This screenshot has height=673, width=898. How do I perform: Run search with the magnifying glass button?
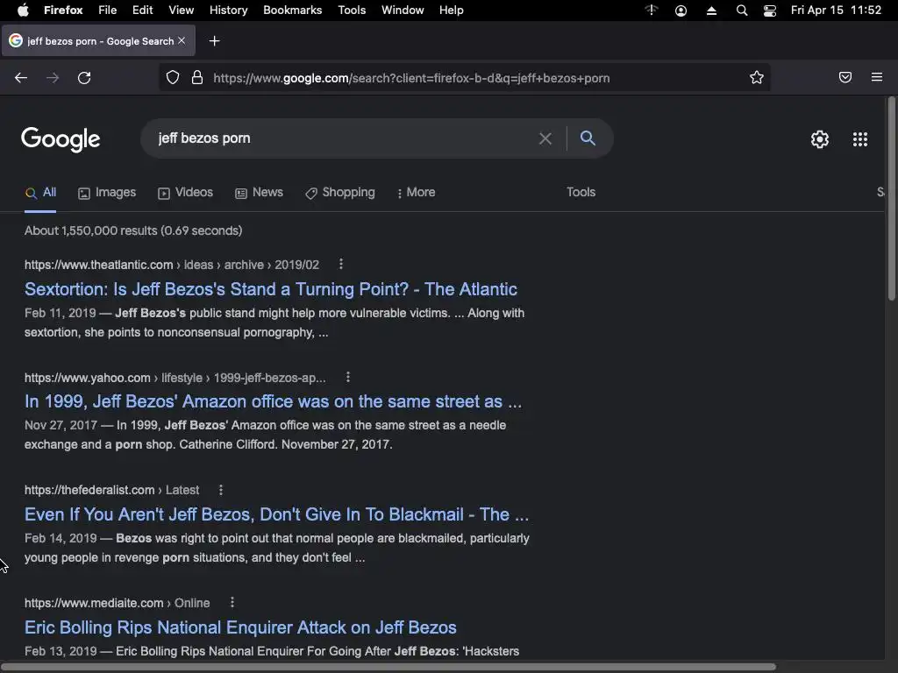coord(588,138)
